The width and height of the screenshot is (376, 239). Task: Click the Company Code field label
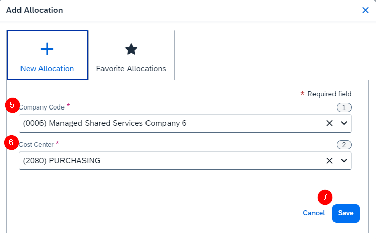pyautogui.click(x=42, y=107)
